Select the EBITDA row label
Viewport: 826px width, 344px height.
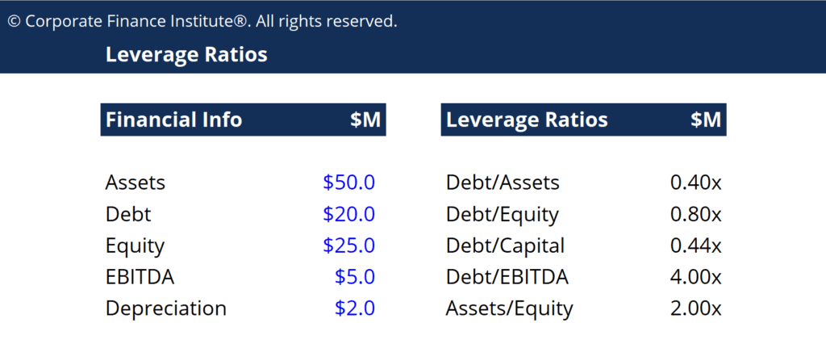click(x=140, y=277)
